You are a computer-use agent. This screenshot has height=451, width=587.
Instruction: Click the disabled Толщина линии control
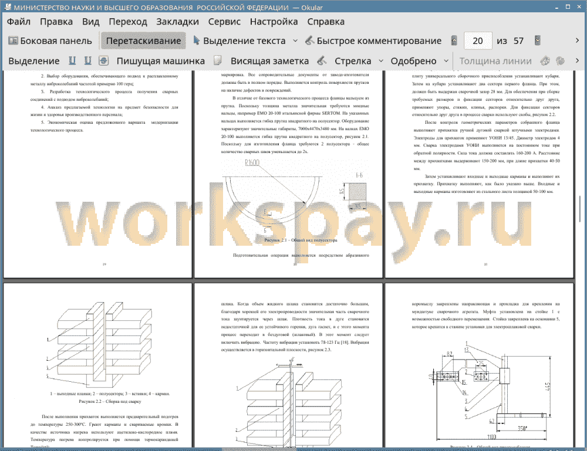495,61
